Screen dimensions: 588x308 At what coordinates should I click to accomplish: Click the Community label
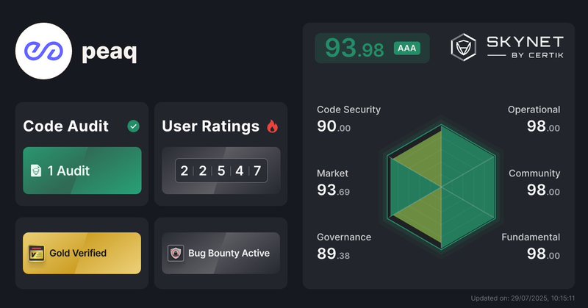pyautogui.click(x=534, y=173)
